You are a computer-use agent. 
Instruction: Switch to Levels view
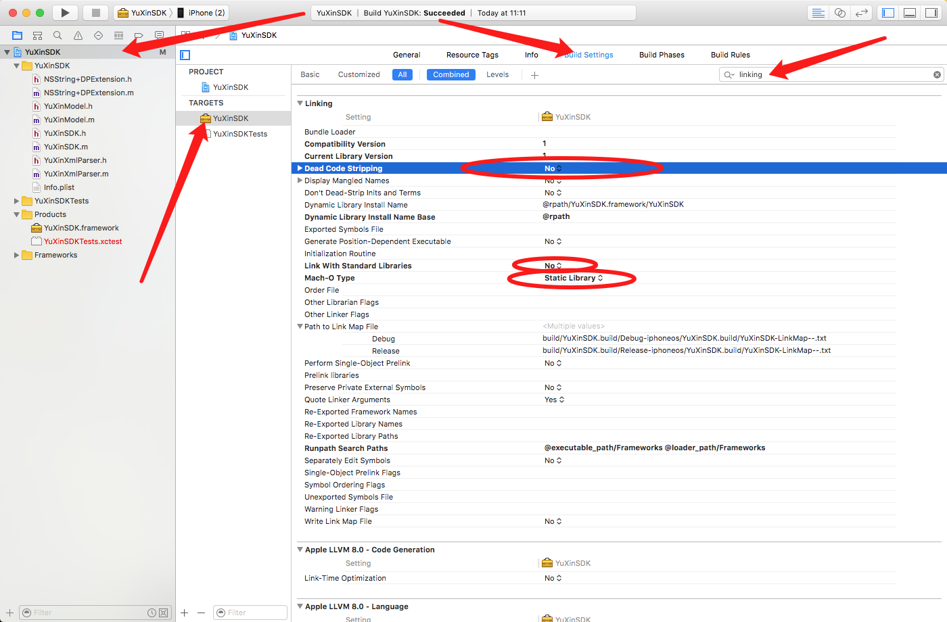(497, 74)
